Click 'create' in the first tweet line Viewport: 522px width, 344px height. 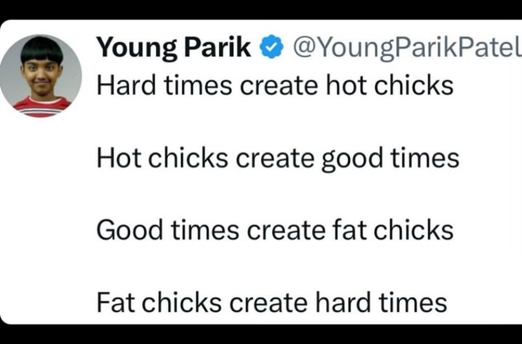point(279,86)
